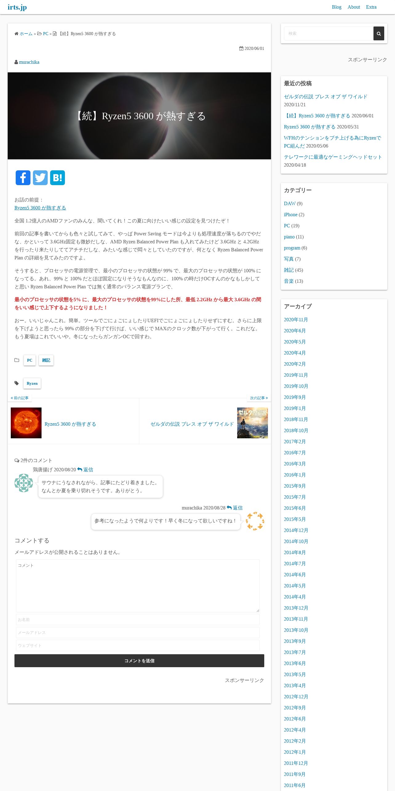Share the post on Facebook
This screenshot has width=395, height=791.
coord(23,178)
